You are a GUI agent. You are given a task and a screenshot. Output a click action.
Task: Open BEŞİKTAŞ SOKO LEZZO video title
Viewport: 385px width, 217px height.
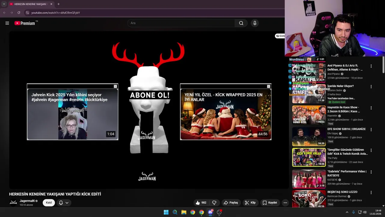(342, 192)
